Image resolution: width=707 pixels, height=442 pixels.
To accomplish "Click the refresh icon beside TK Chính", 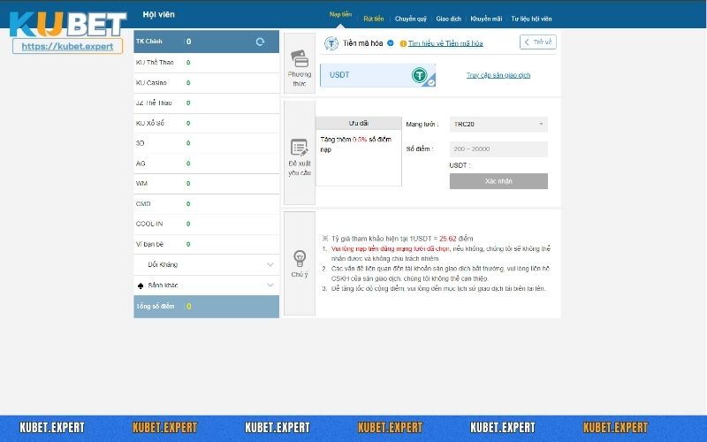I will click(x=260, y=42).
